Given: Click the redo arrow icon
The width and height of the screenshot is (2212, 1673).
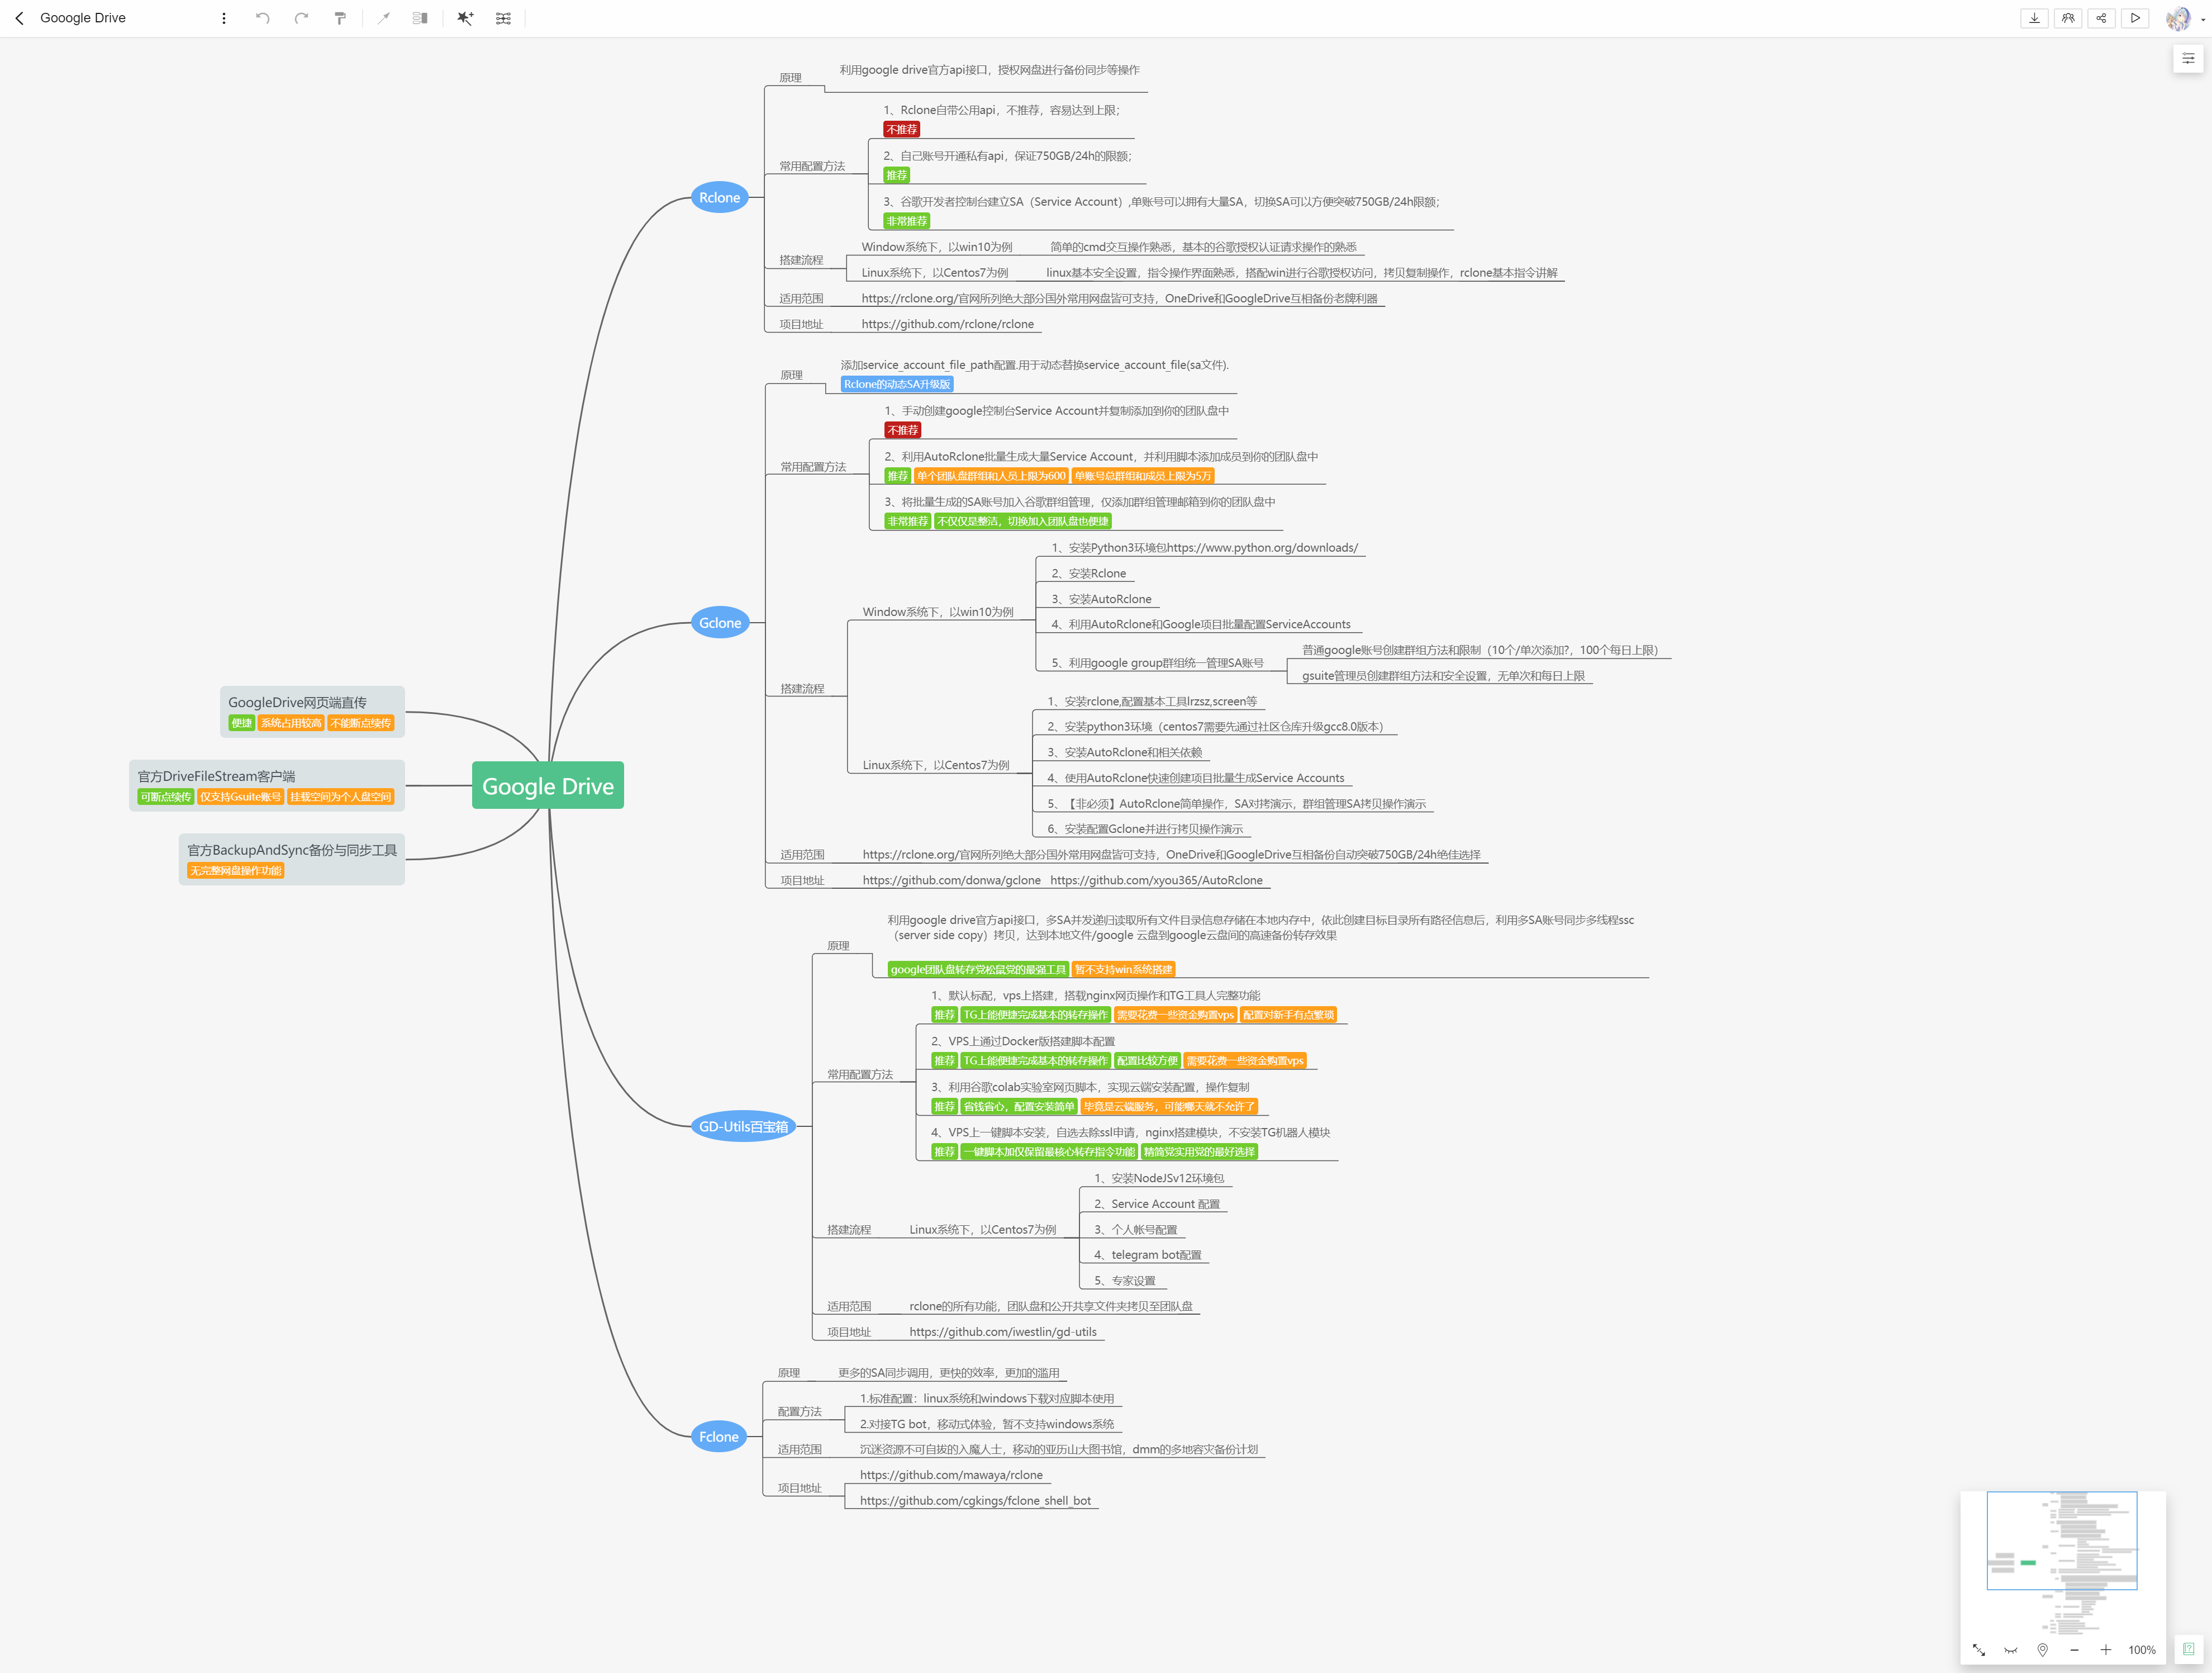Looking at the screenshot, I should (x=301, y=18).
